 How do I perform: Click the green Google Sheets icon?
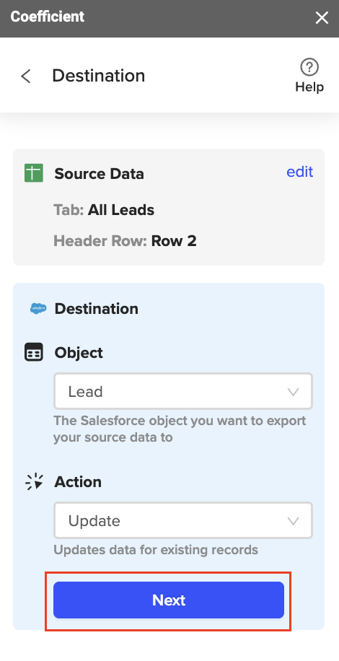tap(34, 173)
